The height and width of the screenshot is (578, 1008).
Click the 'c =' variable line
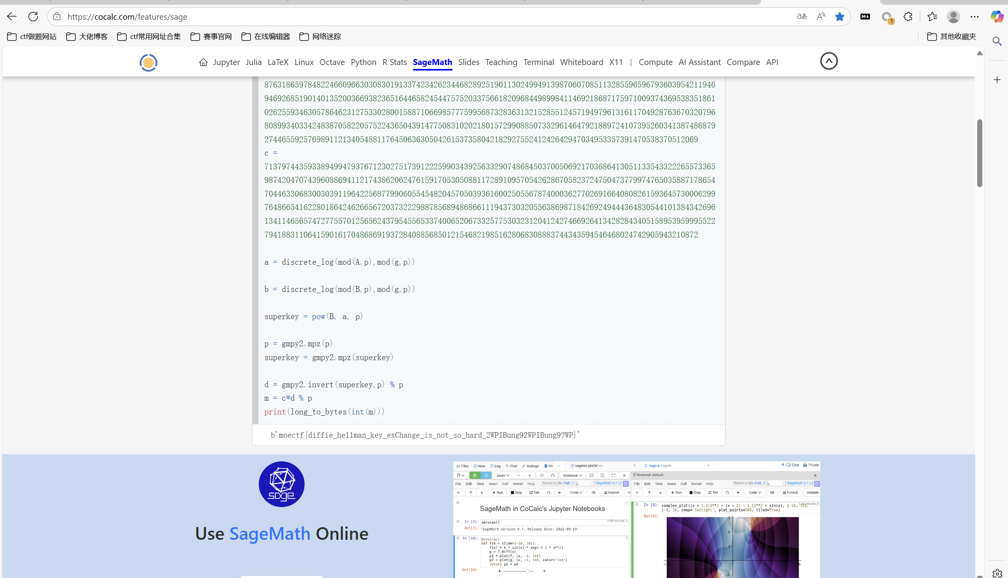(271, 153)
